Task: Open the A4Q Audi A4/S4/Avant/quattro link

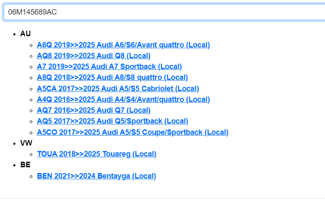Action: (123, 99)
